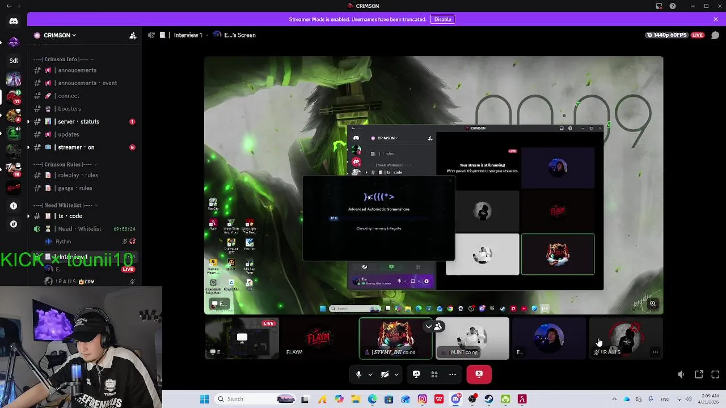Open more call options ellipsis

[453, 374]
